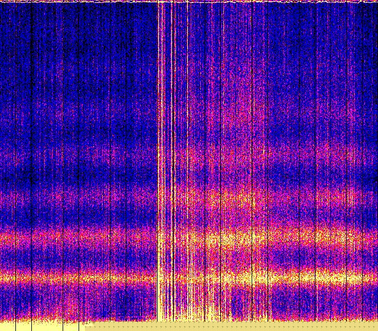This screenshot has width=378, height=331.
Task: Click the first bright yellow vertical spike
Action: [x=158, y=148]
